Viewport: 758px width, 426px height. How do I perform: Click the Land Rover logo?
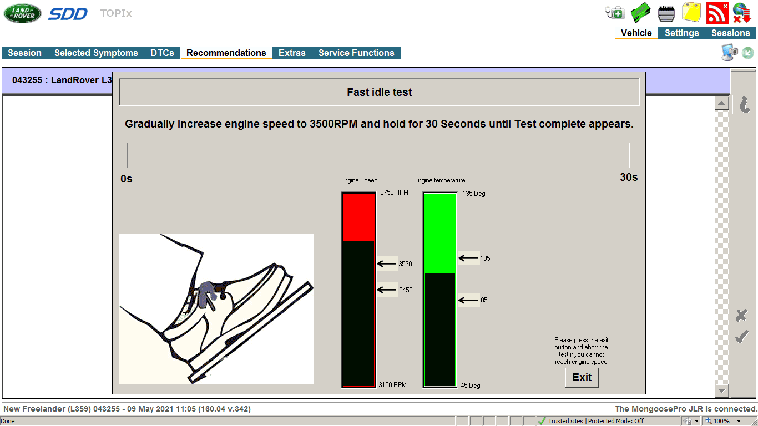[23, 13]
